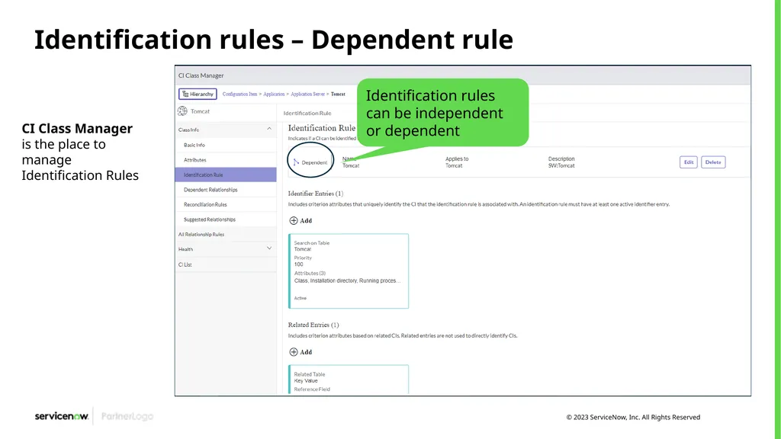Click the 'CI Class Manager' title bar text
Viewport: 781px width, 439px height.
point(201,75)
